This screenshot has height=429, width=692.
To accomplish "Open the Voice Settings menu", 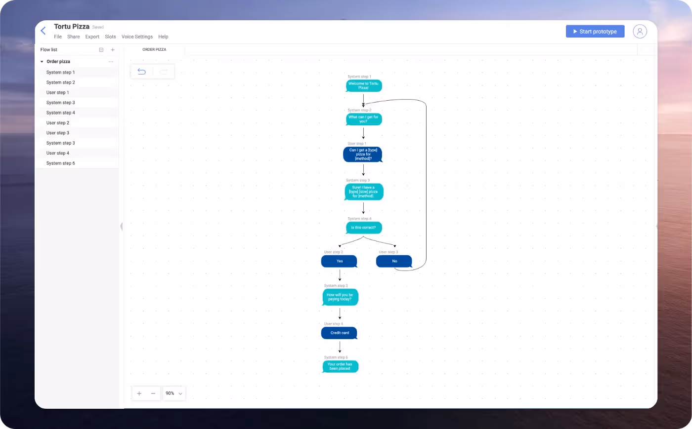I will click(x=137, y=37).
